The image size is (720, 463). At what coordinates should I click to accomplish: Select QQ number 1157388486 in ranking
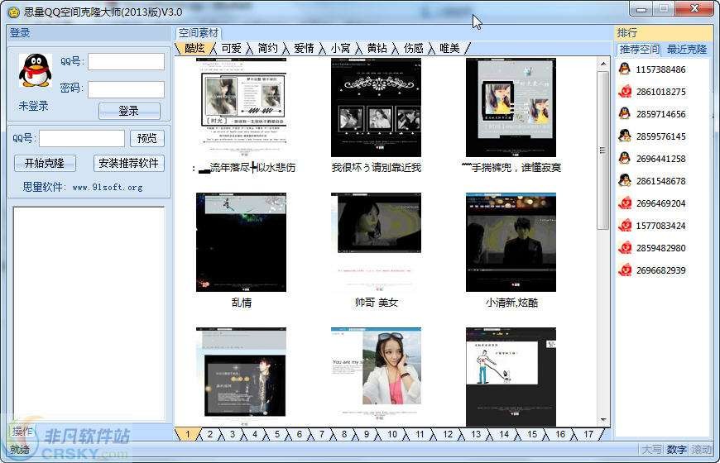[660, 69]
